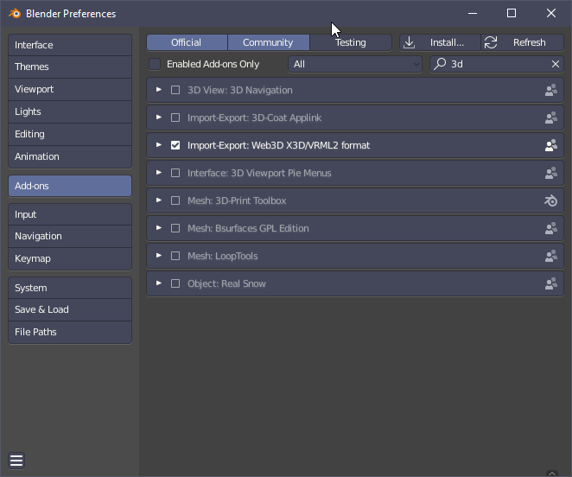The image size is (572, 477).
Task: Open the File Paths preferences section
Action: 70,332
